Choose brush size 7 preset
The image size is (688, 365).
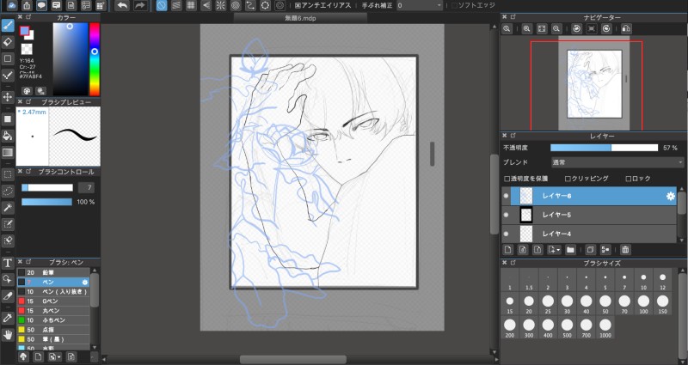pyautogui.click(x=624, y=281)
